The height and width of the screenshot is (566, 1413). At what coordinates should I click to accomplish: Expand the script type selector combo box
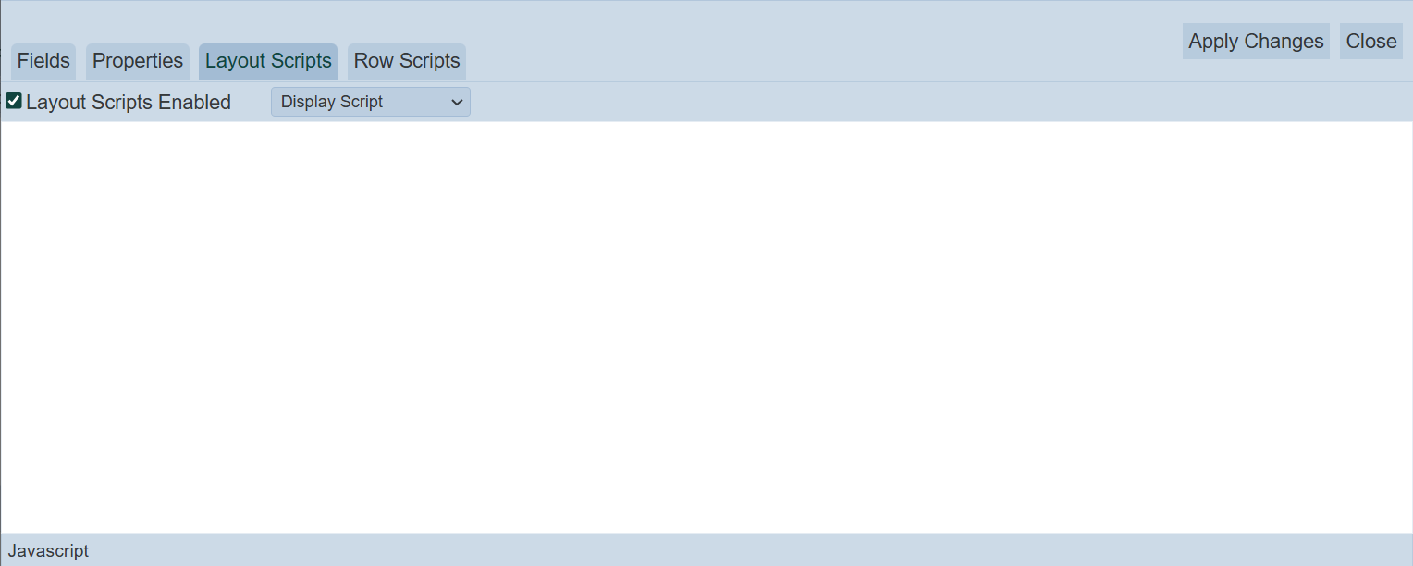(x=370, y=102)
